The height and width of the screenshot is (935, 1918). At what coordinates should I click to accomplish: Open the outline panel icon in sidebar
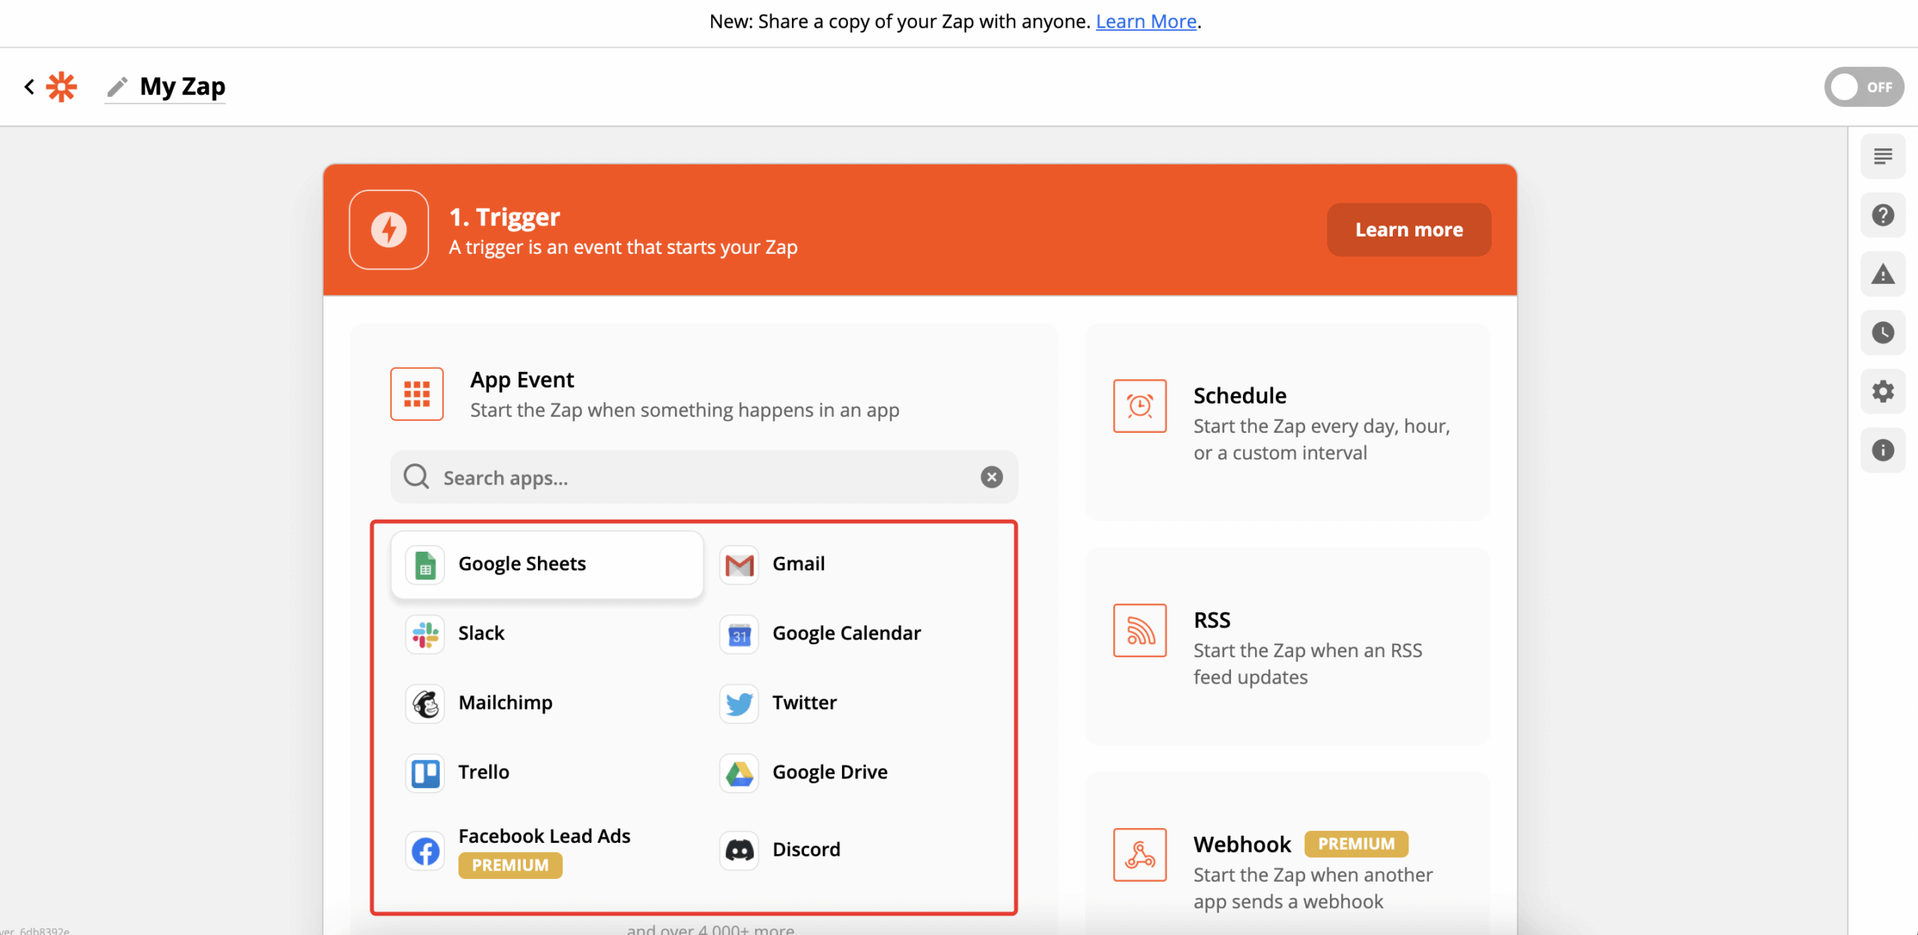click(1882, 156)
